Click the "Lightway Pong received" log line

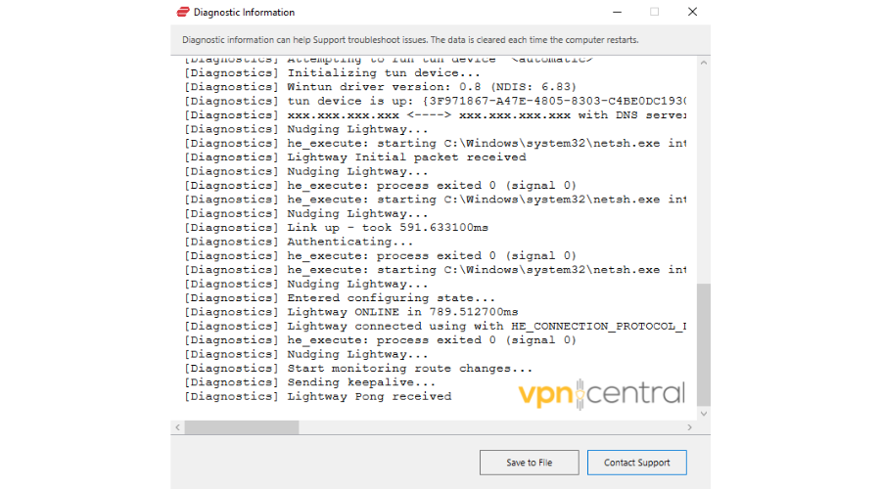(x=368, y=396)
